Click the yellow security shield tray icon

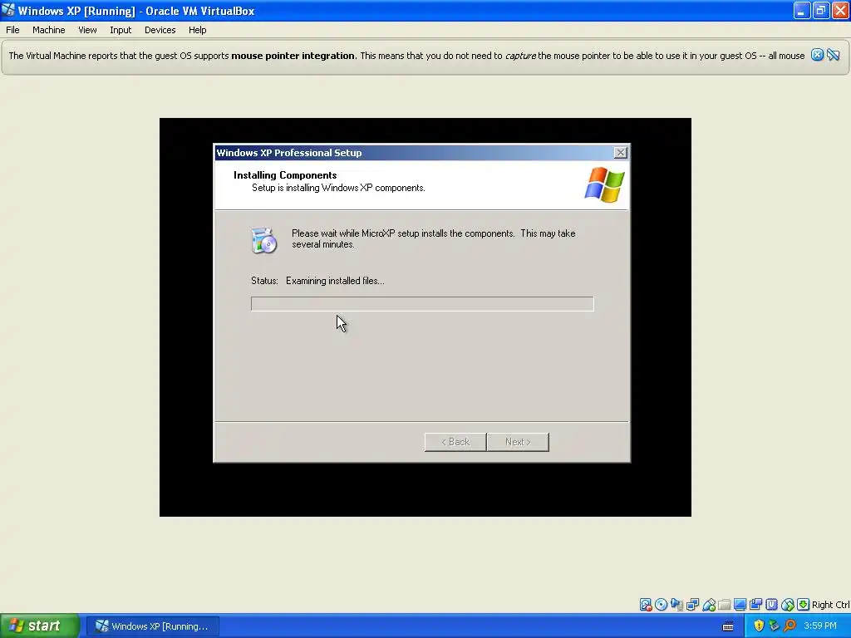click(759, 626)
